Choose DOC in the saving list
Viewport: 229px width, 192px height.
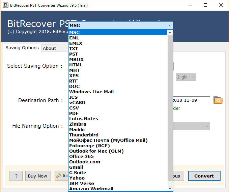click(118, 86)
